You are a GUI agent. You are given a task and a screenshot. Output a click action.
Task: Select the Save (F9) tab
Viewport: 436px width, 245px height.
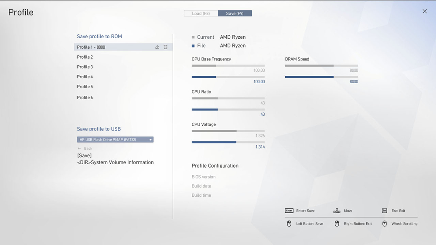tap(235, 13)
